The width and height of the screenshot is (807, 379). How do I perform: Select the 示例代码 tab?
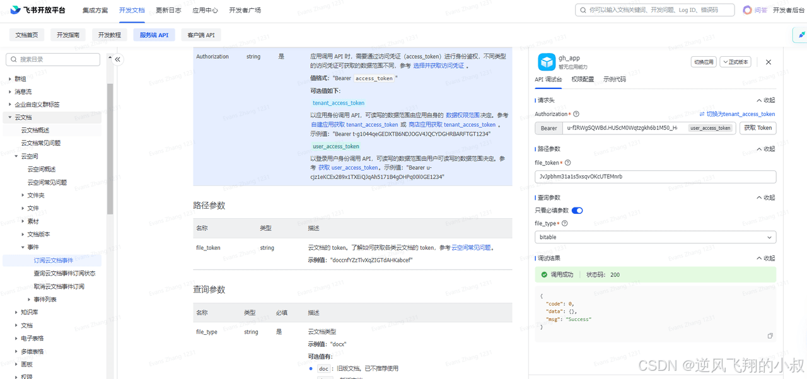(x=615, y=80)
